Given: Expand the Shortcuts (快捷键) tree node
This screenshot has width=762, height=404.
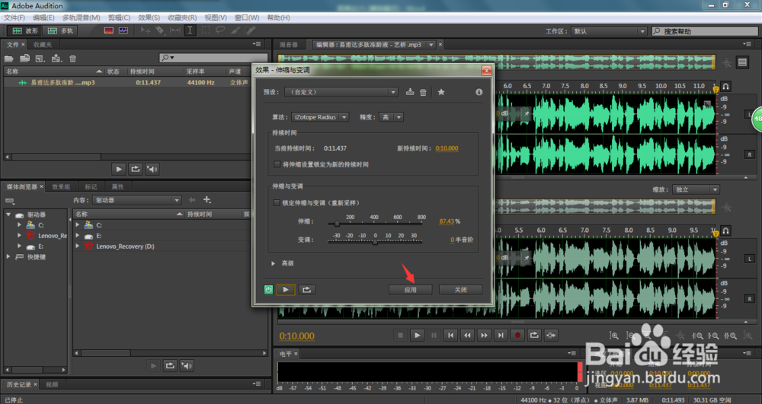Looking at the screenshot, I should [x=8, y=257].
